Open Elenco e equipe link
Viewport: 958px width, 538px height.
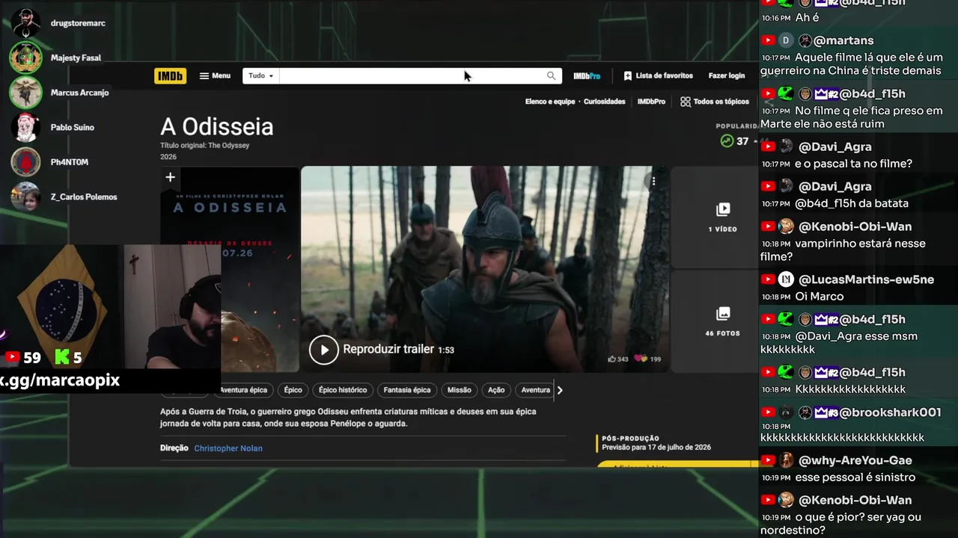coord(550,102)
